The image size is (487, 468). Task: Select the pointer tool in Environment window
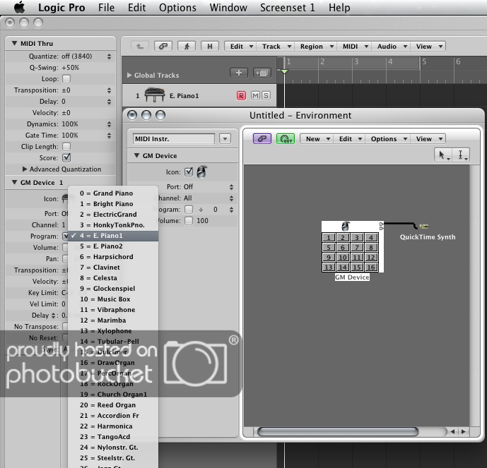pyautogui.click(x=444, y=155)
